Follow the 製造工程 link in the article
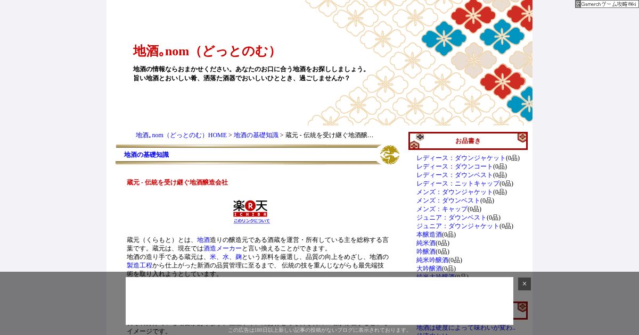 140,265
